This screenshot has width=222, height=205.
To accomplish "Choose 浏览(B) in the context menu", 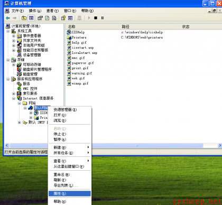I will tap(70, 120).
